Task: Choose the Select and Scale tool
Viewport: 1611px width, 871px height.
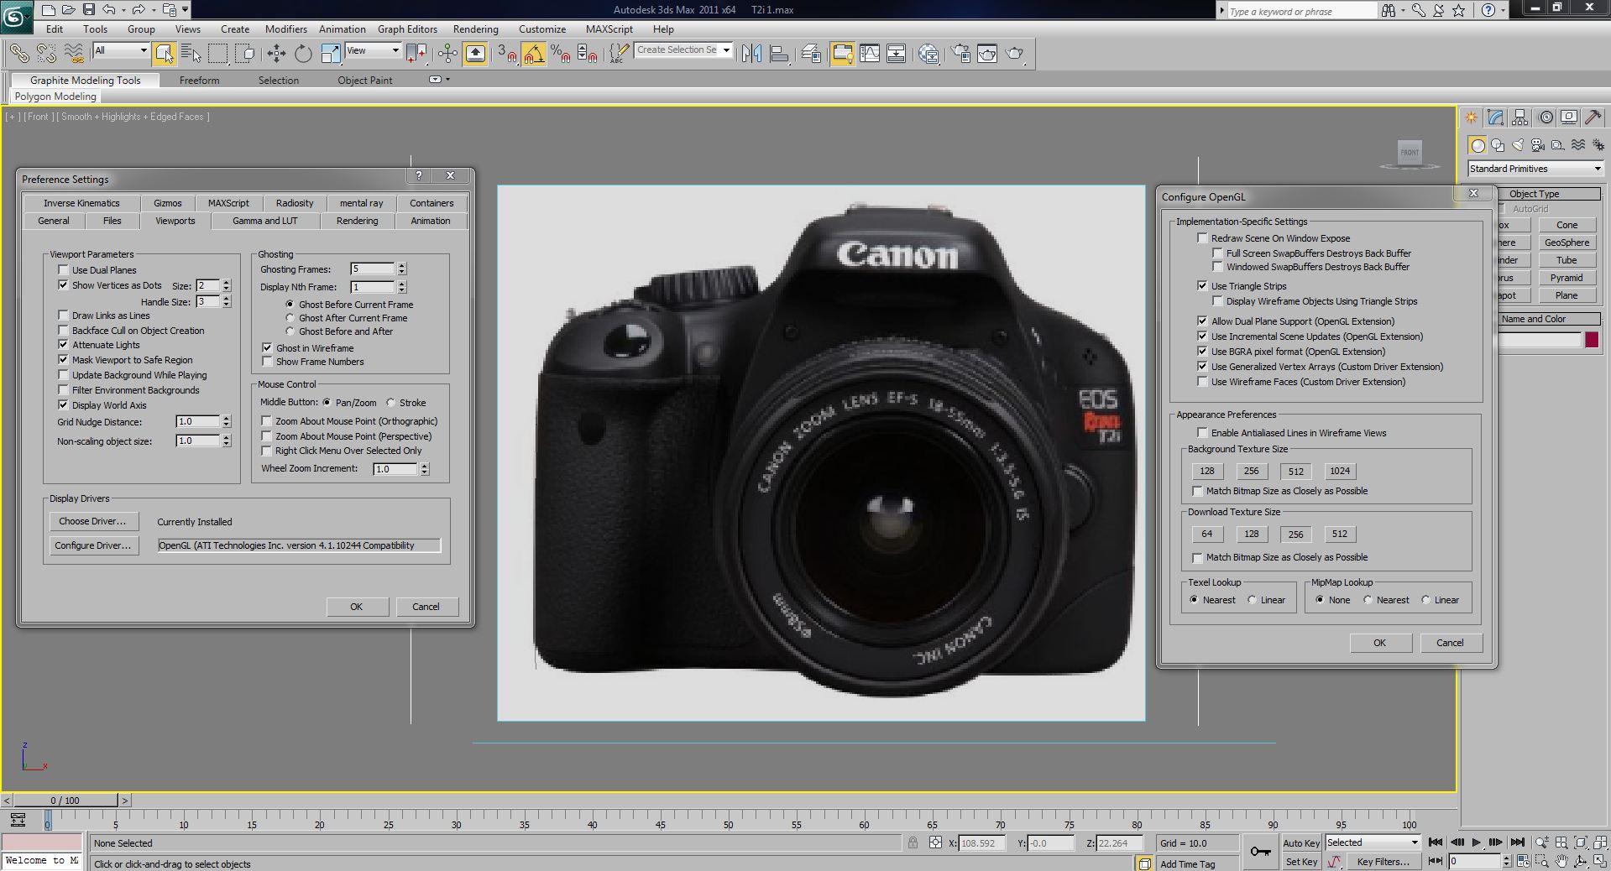Action: 331,54
